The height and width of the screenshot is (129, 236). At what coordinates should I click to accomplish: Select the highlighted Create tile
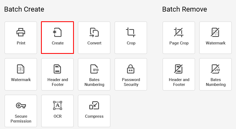point(57,38)
